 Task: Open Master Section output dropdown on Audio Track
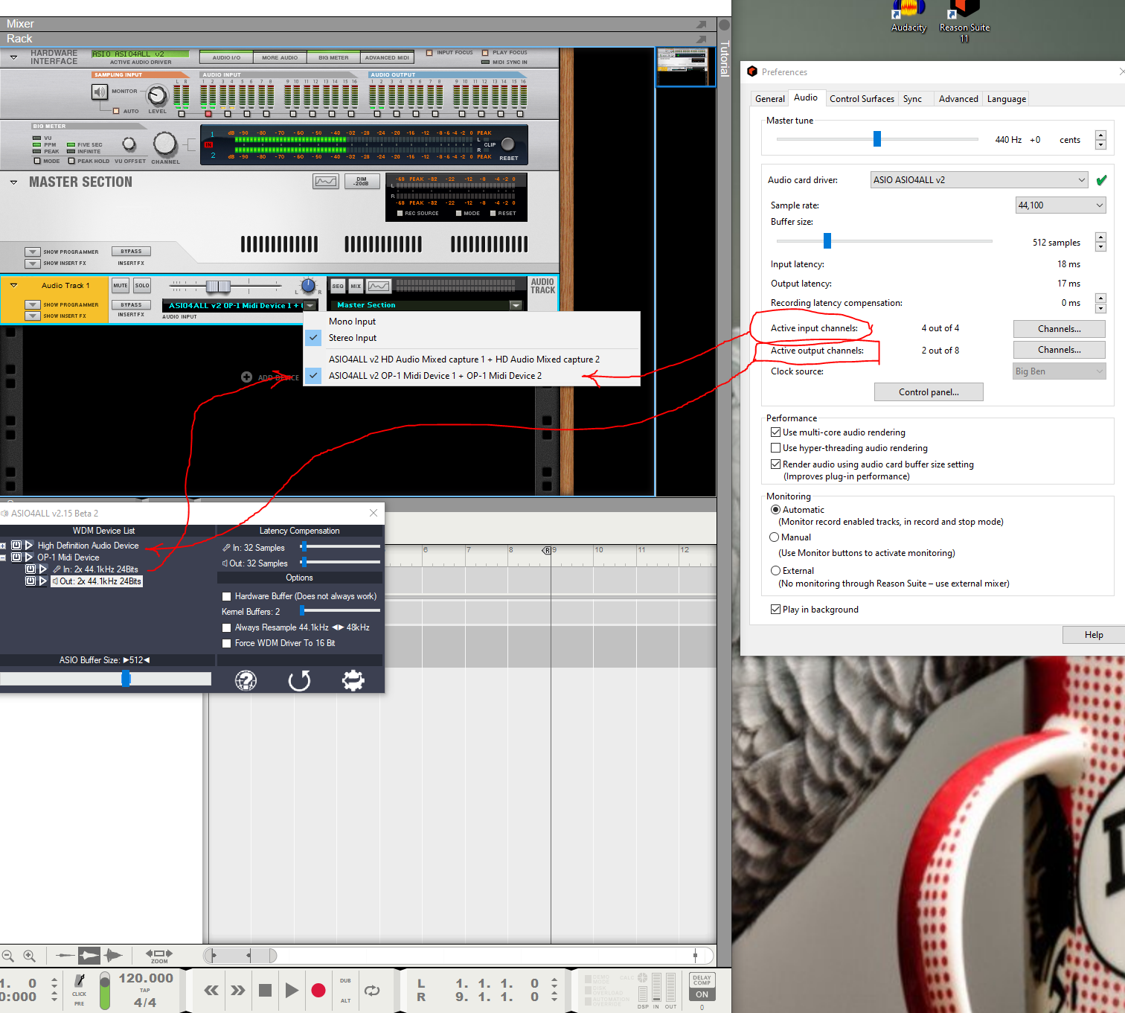click(x=516, y=305)
